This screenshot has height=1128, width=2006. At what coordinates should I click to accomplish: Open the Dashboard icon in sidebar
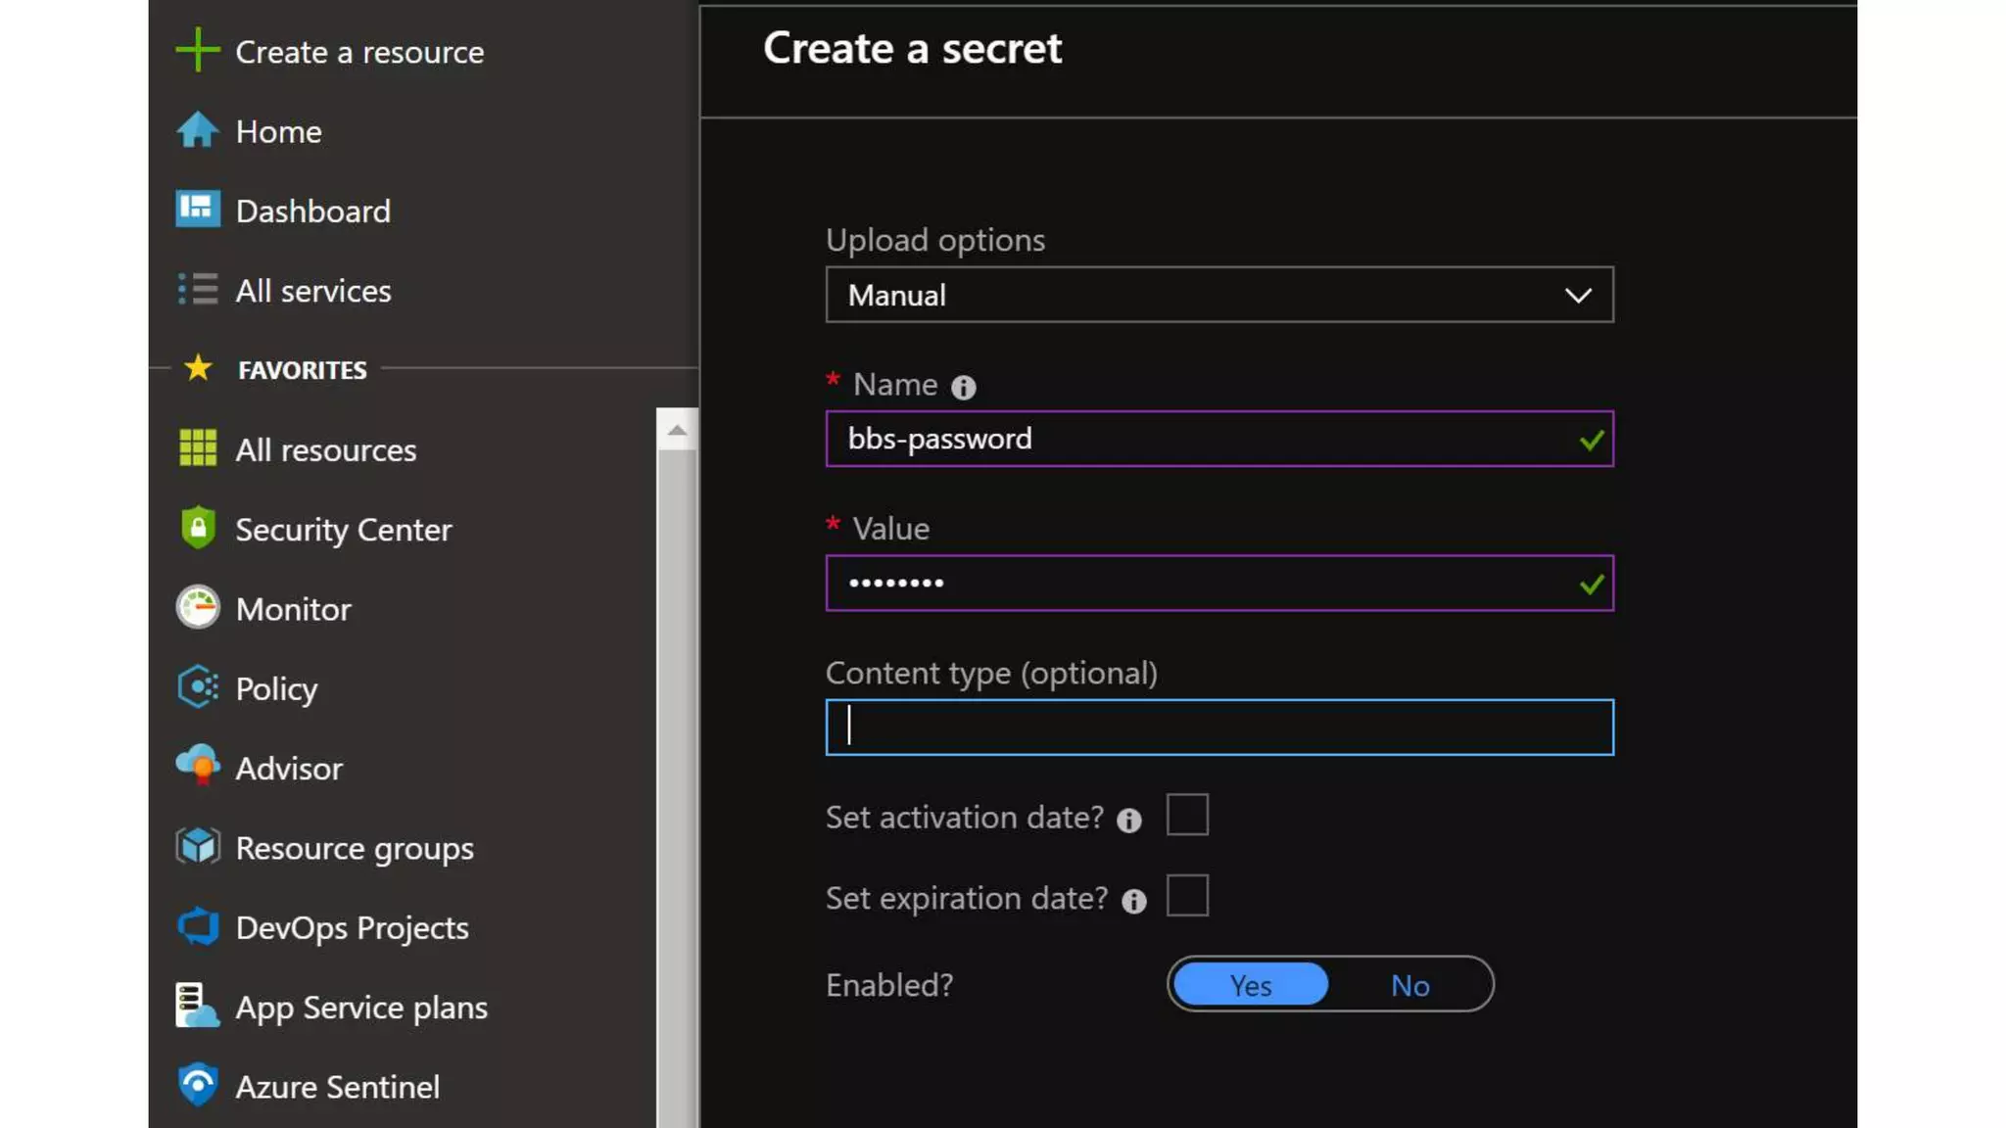pyautogui.click(x=197, y=210)
